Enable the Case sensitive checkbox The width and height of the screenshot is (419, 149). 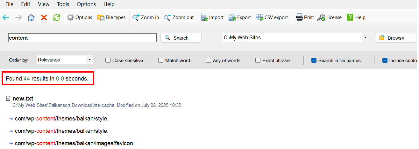point(108,60)
